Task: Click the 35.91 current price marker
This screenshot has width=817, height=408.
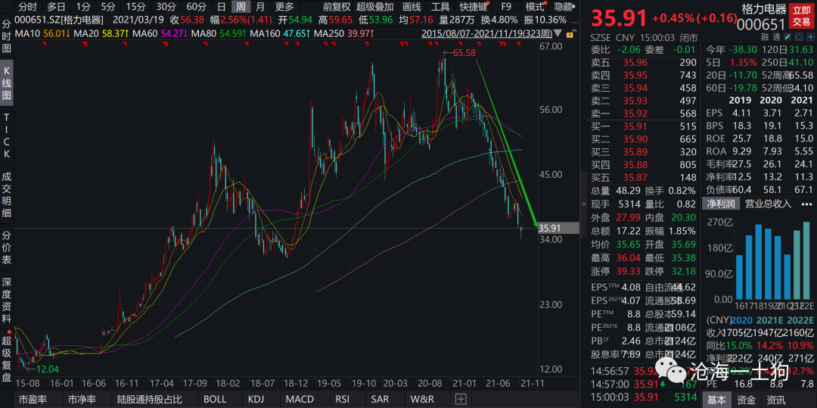Action: tap(558, 229)
